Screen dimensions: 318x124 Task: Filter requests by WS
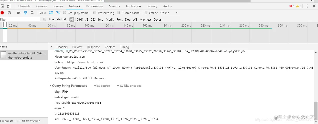pos(135,19)
